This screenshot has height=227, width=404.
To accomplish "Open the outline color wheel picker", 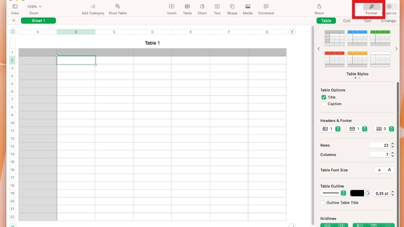I will point(367,193).
